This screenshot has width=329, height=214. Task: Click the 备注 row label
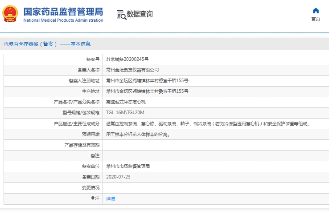(x=95, y=156)
